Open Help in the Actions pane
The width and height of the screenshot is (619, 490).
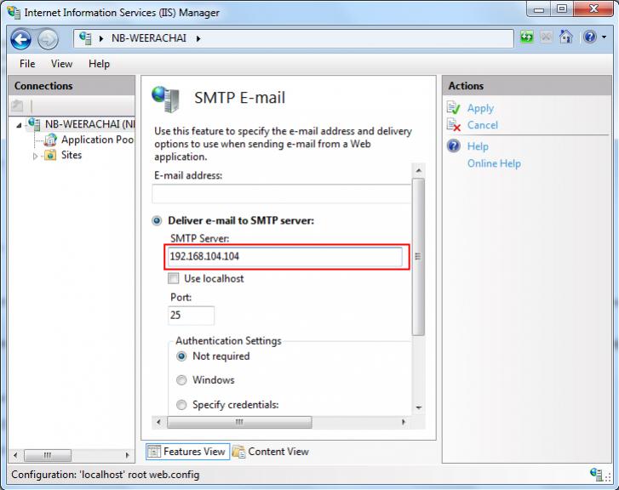click(x=478, y=146)
